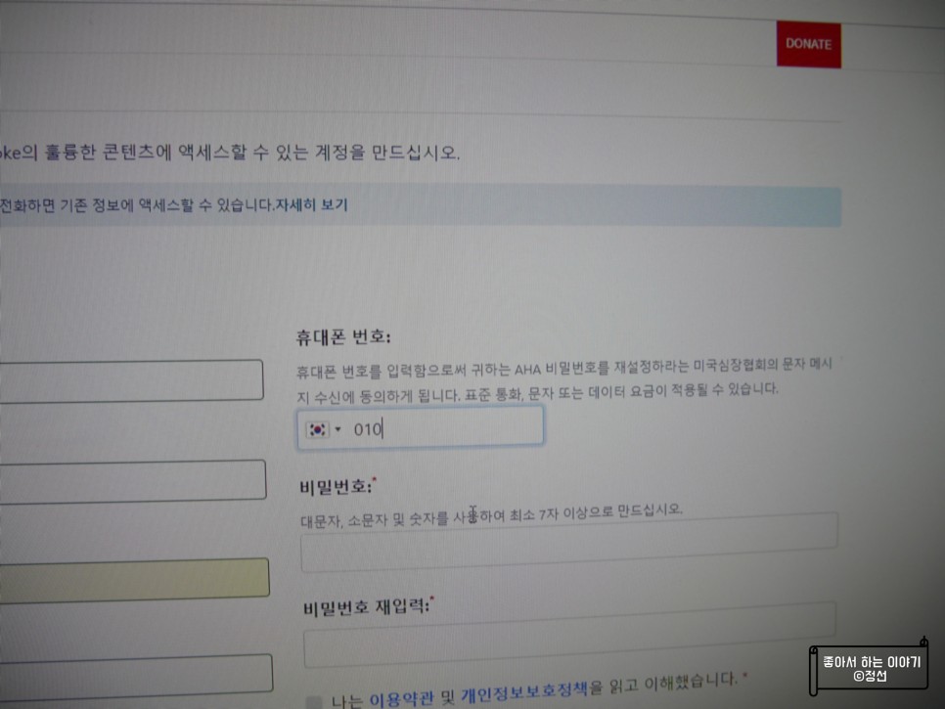Click the red DONATE button
The width and height of the screenshot is (945, 709).
coord(808,45)
